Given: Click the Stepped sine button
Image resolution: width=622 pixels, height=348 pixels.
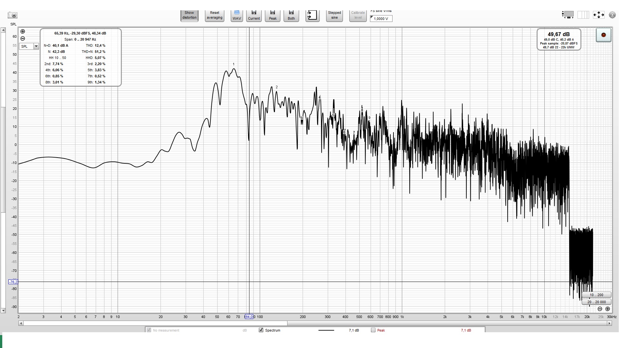Looking at the screenshot, I should click(x=334, y=15).
